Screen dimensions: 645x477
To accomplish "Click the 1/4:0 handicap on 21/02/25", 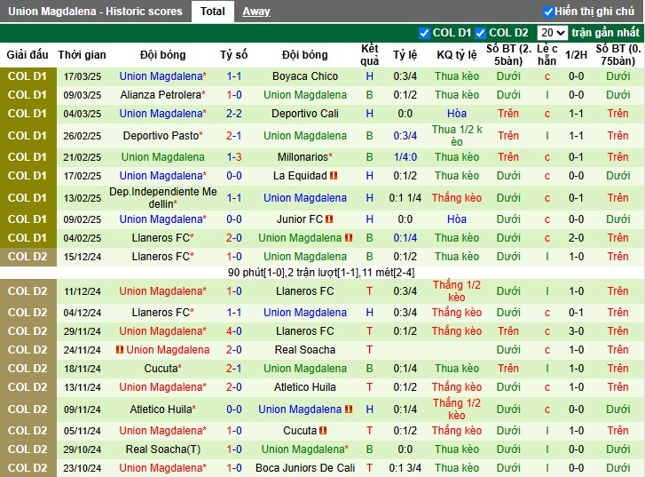I will (405, 157).
